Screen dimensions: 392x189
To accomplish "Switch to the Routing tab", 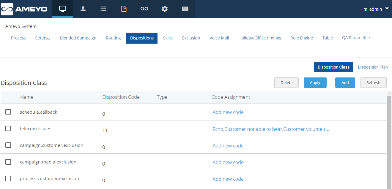I will pyautogui.click(x=113, y=38).
